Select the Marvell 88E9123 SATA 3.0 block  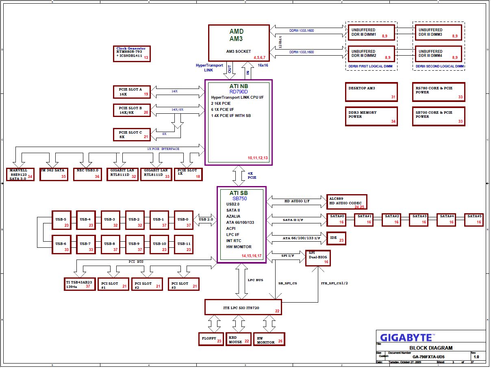click(20, 174)
